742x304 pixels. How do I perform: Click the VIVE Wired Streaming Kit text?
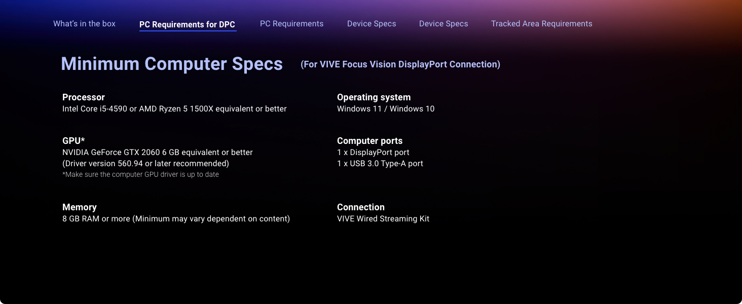coord(383,218)
